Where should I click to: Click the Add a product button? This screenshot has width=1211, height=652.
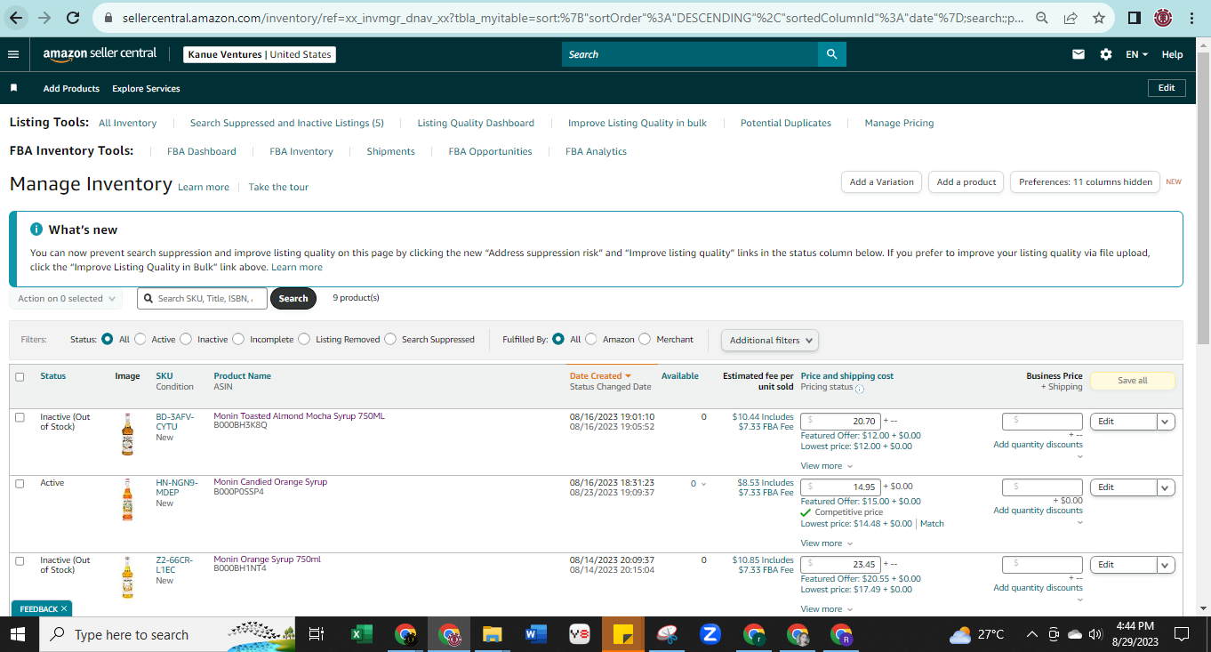[966, 182]
